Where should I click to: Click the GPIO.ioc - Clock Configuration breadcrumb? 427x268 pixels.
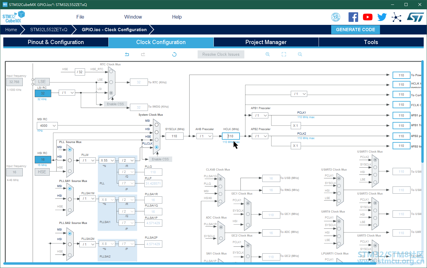pyautogui.click(x=114, y=30)
